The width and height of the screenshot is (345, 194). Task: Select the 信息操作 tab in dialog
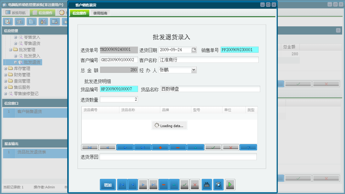point(79,13)
